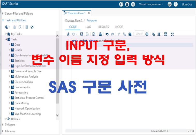Expand Server Files and Folders section
Viewport: 196px width, 135px height.
click(3, 13)
